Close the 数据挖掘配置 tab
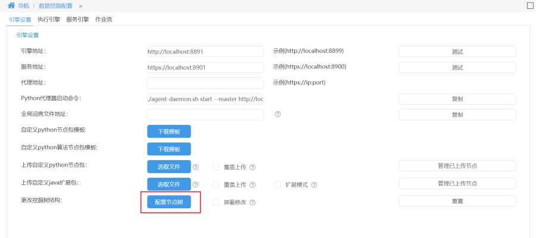Image resolution: width=536 pixels, height=238 pixels. click(80, 6)
